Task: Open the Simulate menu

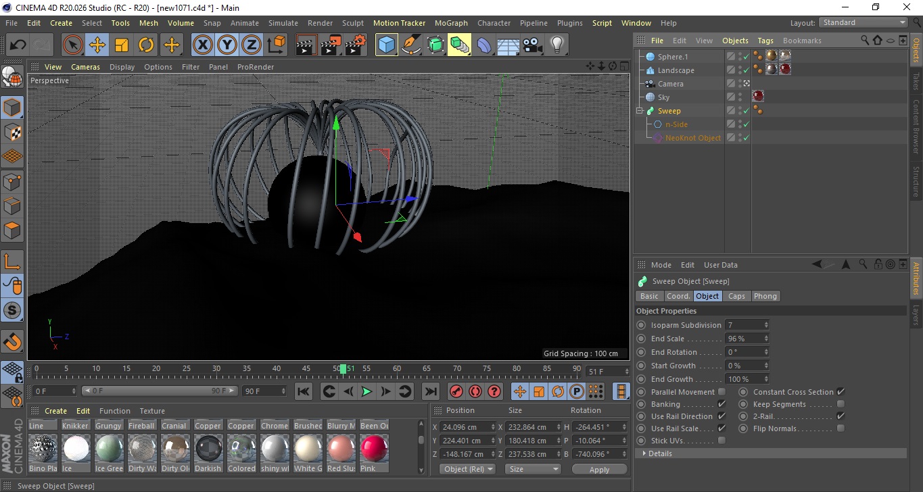Action: click(x=283, y=23)
